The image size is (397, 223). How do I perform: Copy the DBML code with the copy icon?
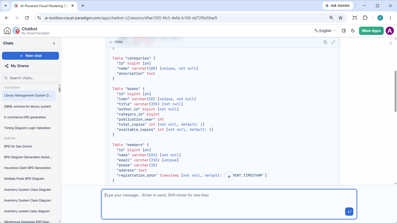[325, 42]
